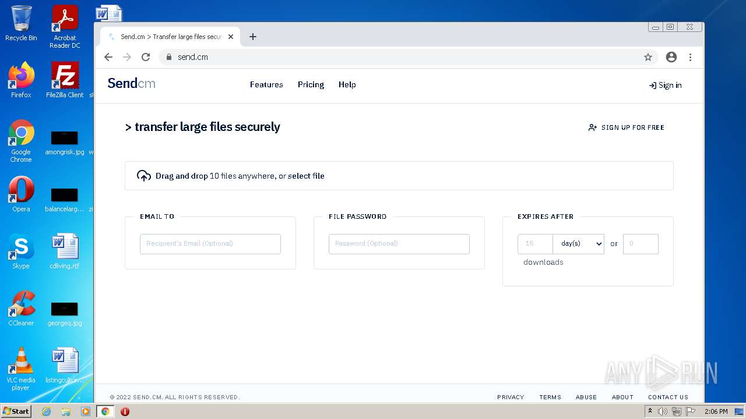Click the address bar showing send.cm

[408, 57]
